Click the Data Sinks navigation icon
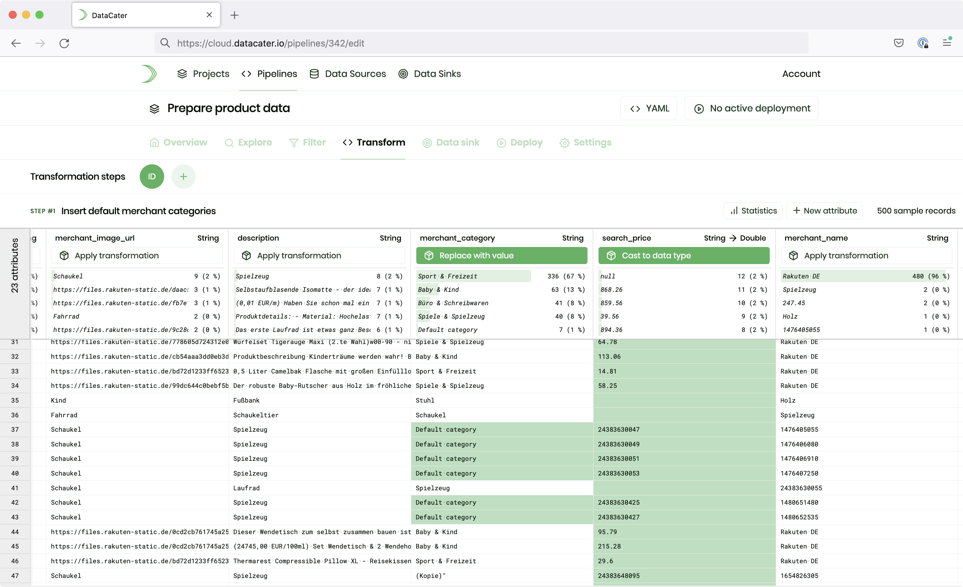Viewport: 963px width, 587px height. 402,74
